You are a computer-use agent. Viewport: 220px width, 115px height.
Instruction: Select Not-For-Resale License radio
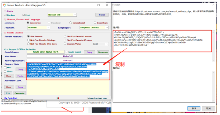(65, 36)
